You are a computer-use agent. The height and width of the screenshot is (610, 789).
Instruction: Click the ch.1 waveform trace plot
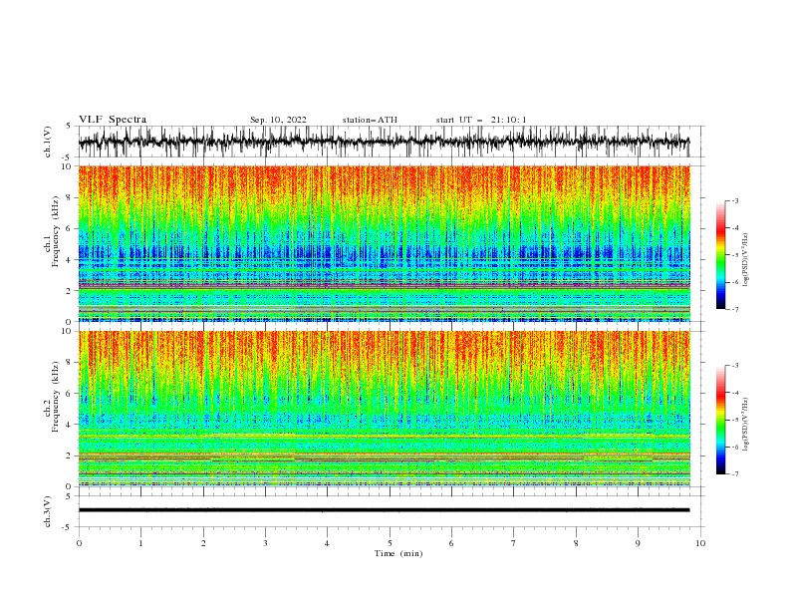pyautogui.click(x=384, y=142)
